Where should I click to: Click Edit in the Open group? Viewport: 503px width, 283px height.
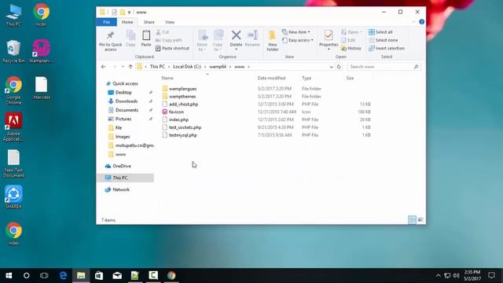point(348,40)
